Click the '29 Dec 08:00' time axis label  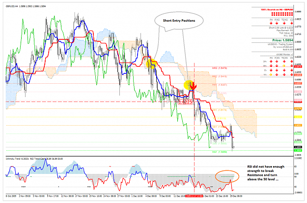pyautogui.click(x=236, y=196)
